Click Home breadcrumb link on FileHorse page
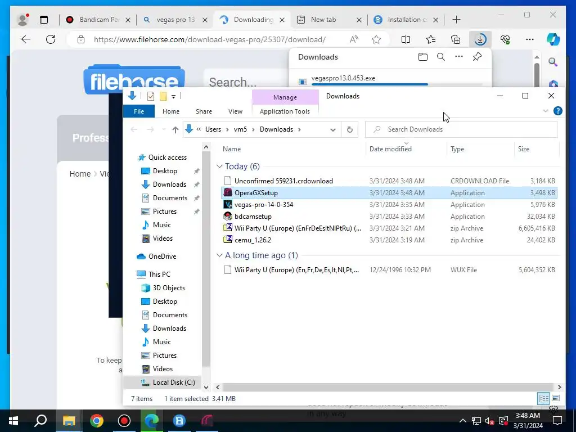Viewport: 576px width, 432px height. (80, 174)
